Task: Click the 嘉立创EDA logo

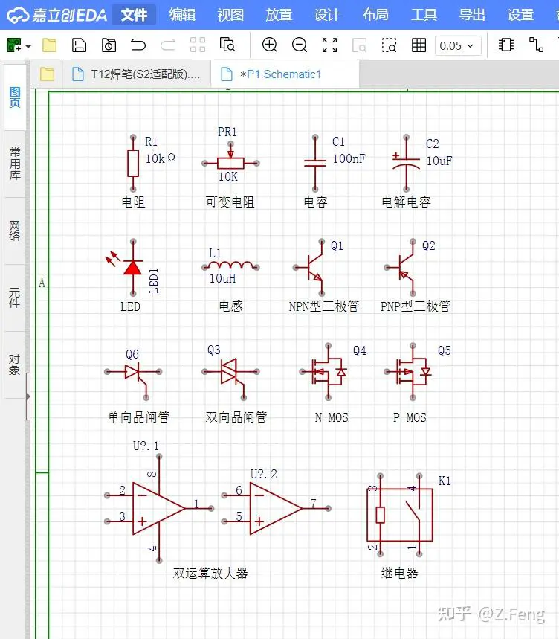Action: pyautogui.click(x=57, y=15)
